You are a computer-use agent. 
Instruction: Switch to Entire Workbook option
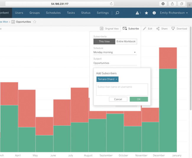[126, 41]
